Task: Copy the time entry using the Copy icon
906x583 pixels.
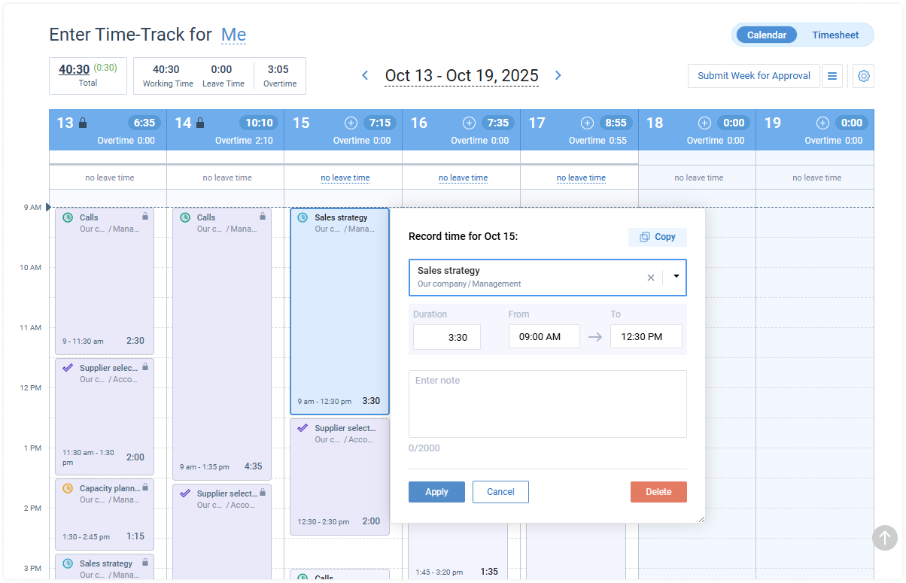Action: (x=657, y=237)
